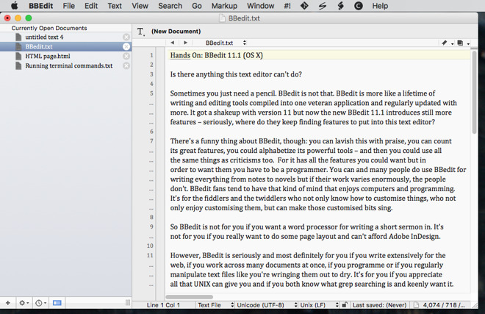Image resolution: width=485 pixels, height=314 pixels.
Task: Click the Last saved: (Never) status
Action: (x=379, y=305)
